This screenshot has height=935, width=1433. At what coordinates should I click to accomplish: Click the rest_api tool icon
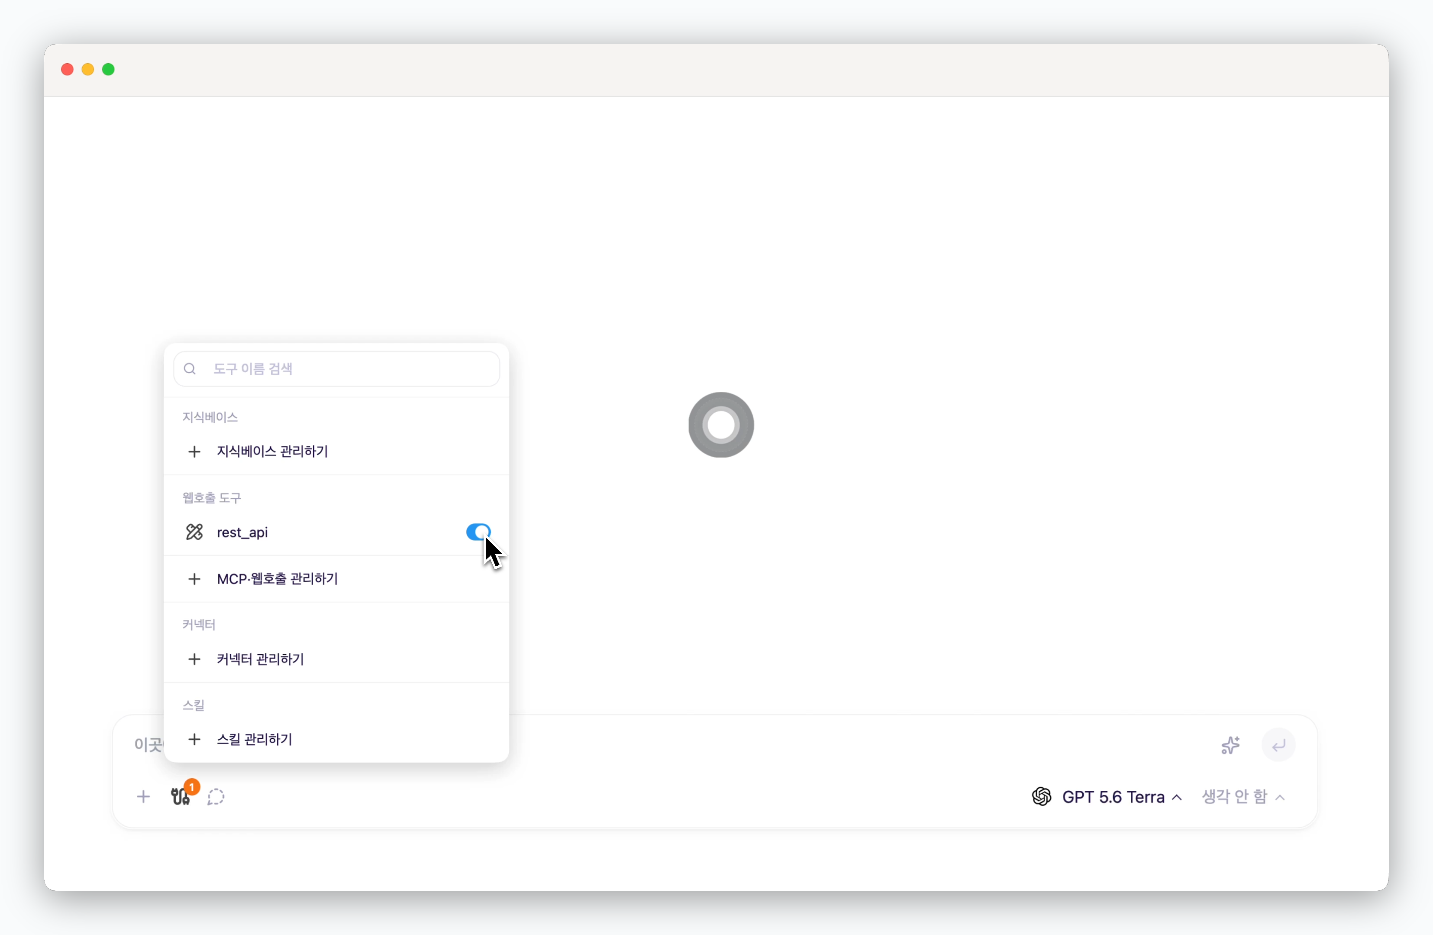click(x=194, y=532)
